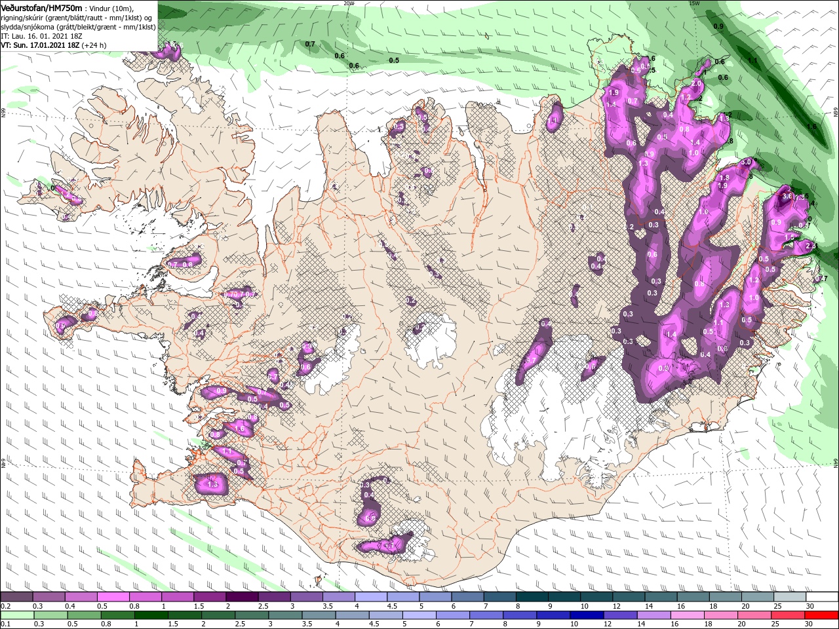
Task: Click the 20W longitude label
Action: point(349,3)
